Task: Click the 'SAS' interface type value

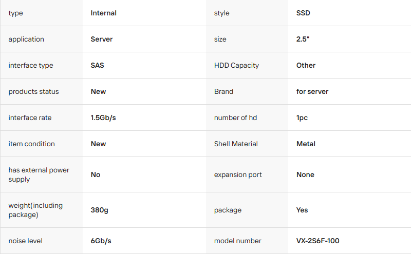Action: [x=98, y=65]
